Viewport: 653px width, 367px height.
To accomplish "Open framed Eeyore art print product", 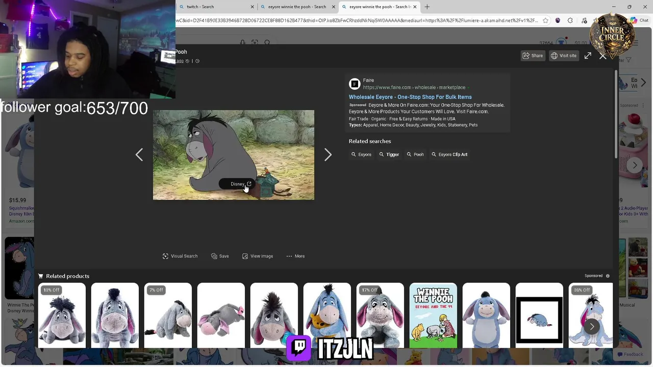I will [x=539, y=315].
